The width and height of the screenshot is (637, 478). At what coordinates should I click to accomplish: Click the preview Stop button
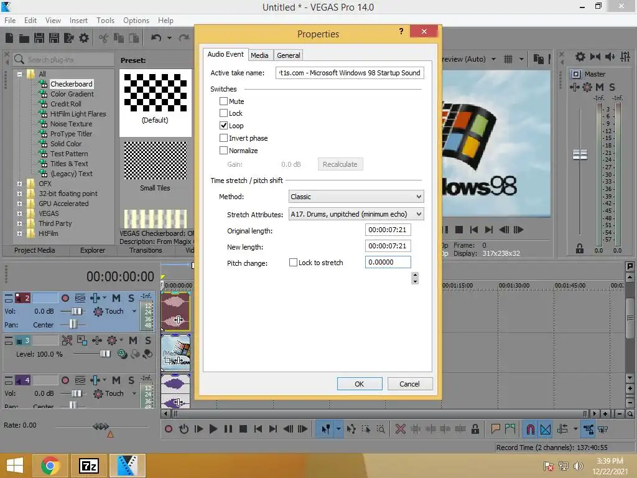click(x=459, y=230)
